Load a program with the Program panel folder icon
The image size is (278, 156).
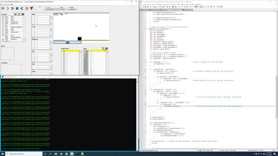(x=16, y=14)
